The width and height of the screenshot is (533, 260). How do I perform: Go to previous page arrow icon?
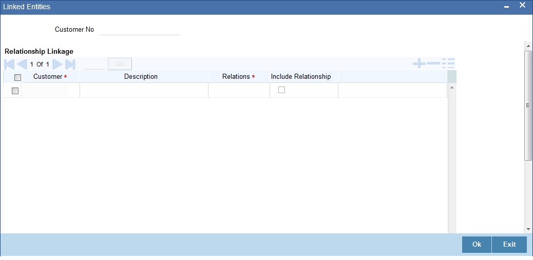tap(22, 64)
